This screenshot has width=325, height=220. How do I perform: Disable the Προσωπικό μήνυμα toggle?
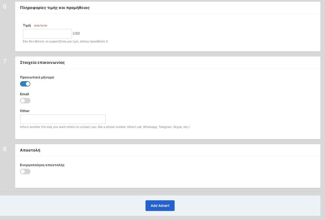[25, 84]
